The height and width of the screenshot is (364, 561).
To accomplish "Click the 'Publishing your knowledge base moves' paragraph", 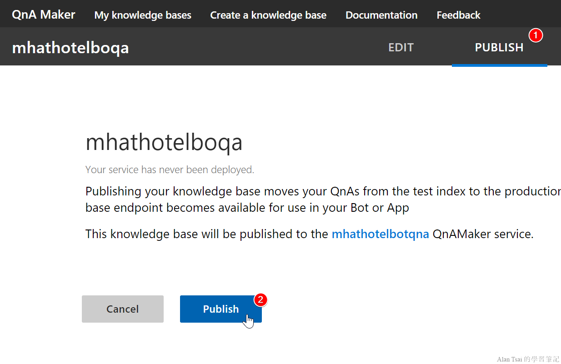I will click(x=323, y=199).
